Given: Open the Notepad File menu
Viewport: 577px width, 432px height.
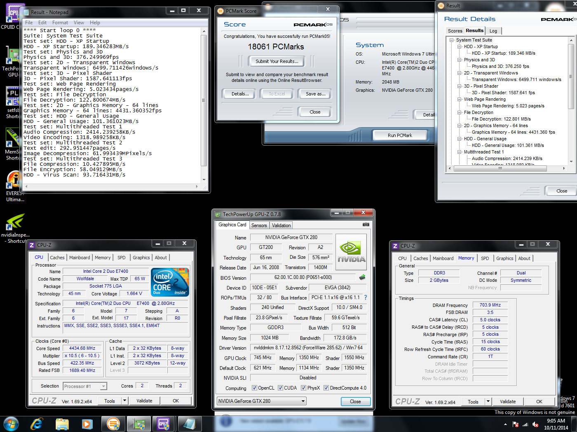Looking at the screenshot, I should [29, 23].
